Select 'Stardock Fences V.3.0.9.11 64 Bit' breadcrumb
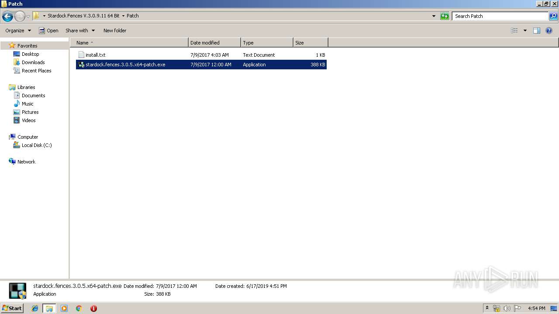This screenshot has height=314, width=559. [x=83, y=16]
